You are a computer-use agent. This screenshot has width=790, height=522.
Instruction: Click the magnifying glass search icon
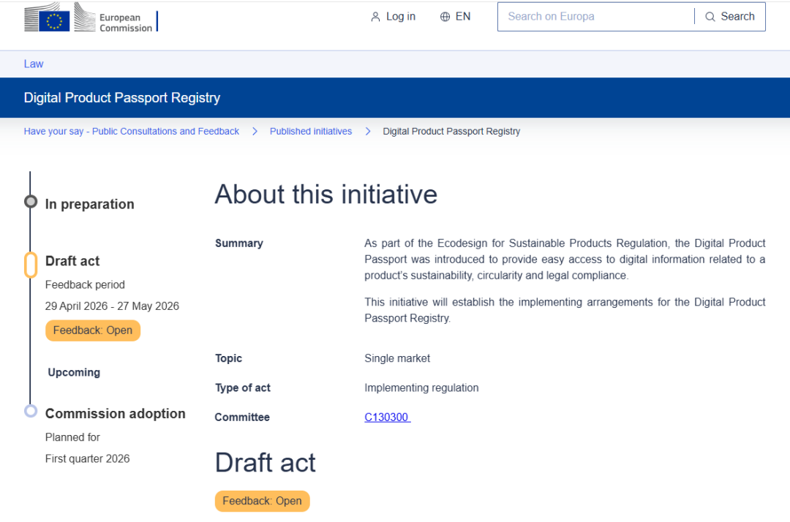pyautogui.click(x=710, y=17)
